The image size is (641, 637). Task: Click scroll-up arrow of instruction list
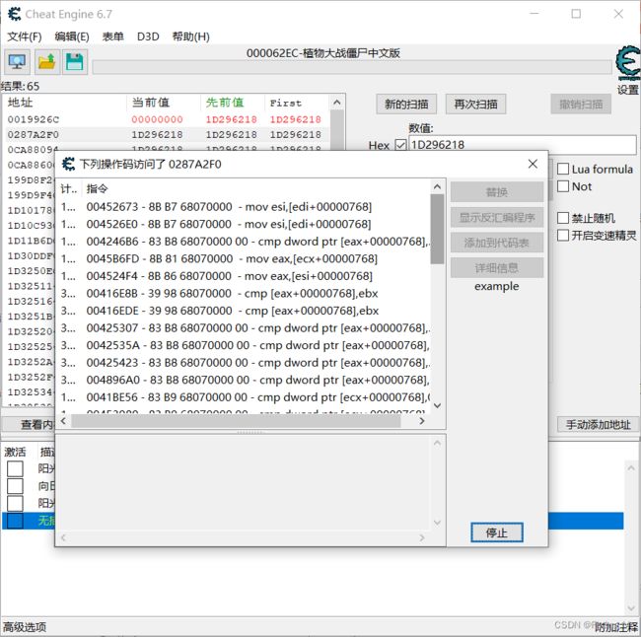(437, 186)
